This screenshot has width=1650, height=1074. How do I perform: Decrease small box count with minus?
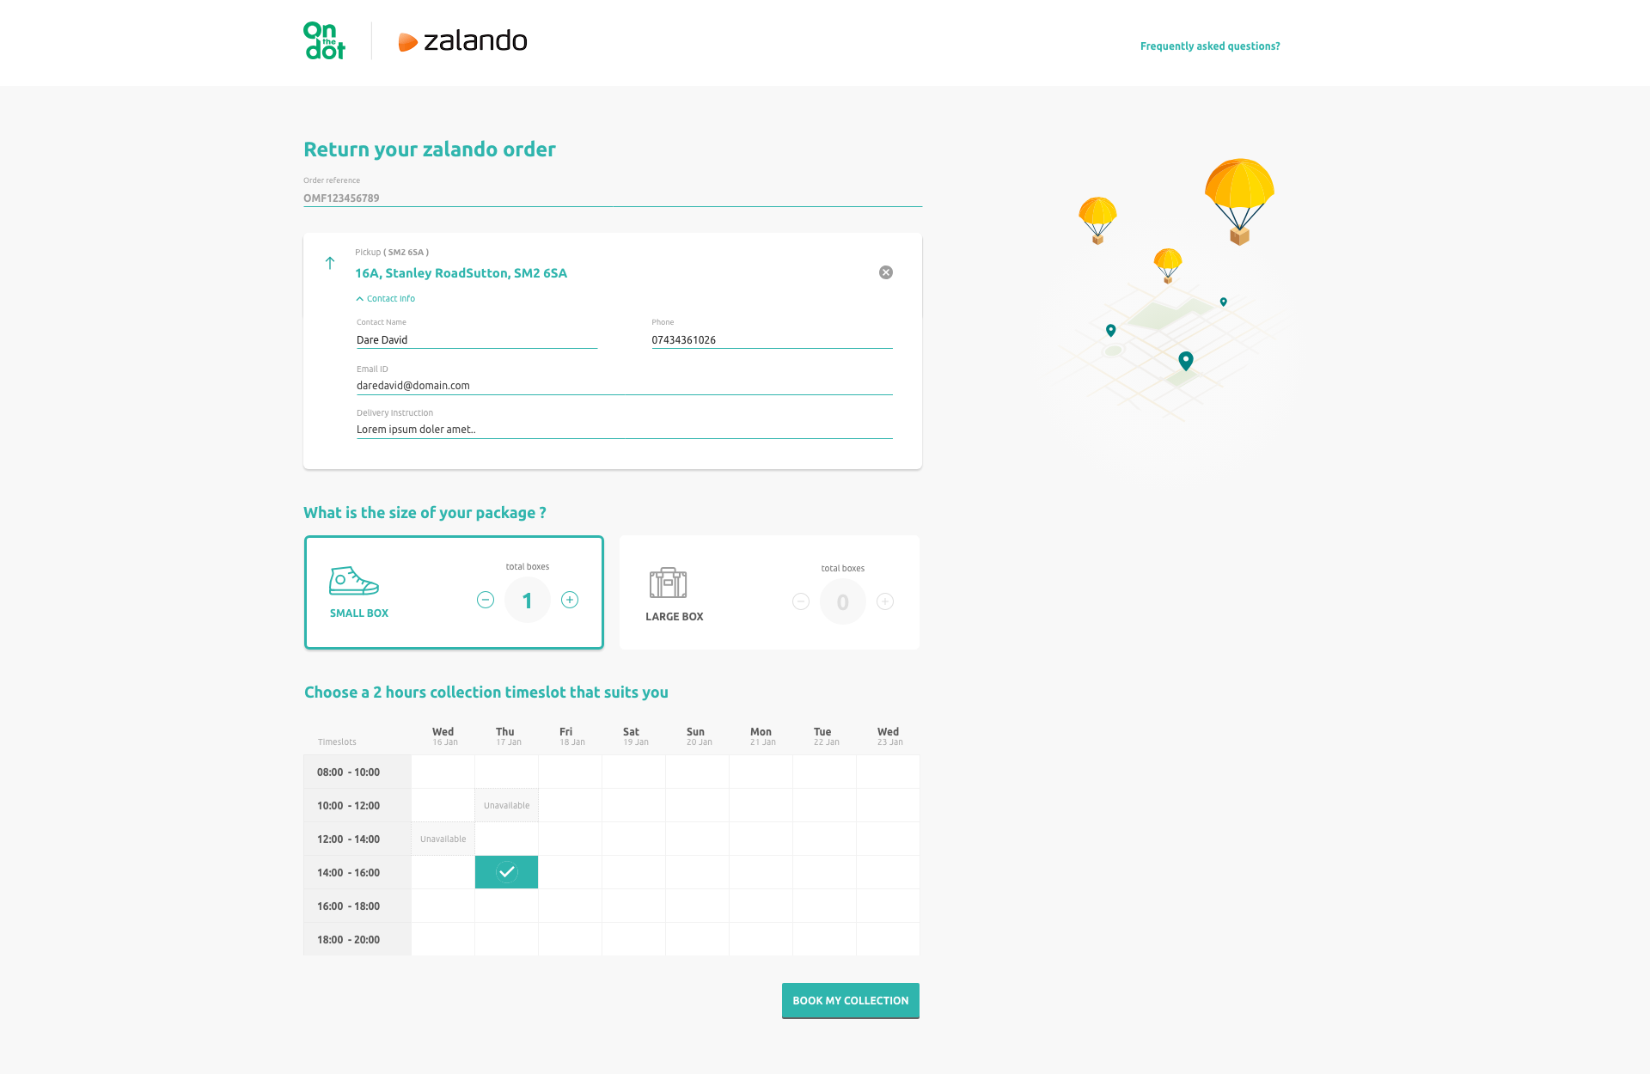[x=486, y=600]
